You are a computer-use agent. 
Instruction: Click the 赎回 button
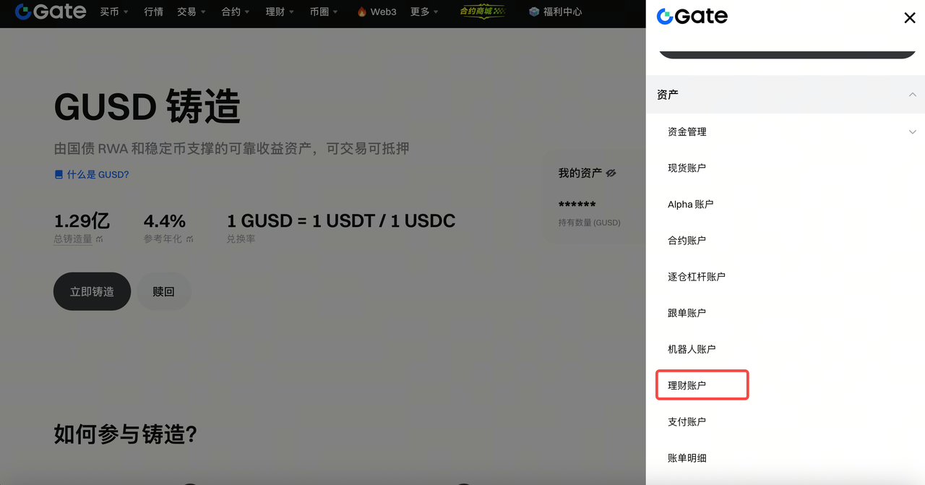tap(163, 291)
